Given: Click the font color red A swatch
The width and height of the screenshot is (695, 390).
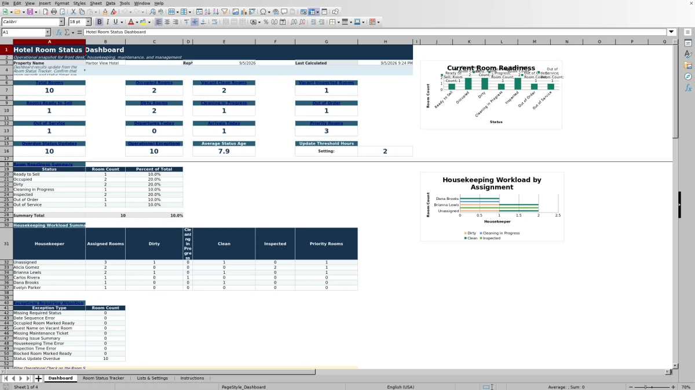Looking at the screenshot, I should [x=131, y=22].
